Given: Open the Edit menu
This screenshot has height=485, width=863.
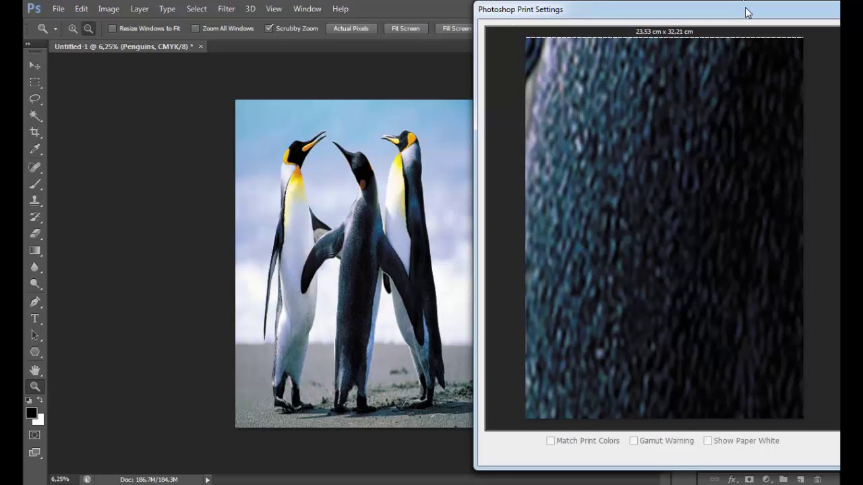Looking at the screenshot, I should coord(82,9).
